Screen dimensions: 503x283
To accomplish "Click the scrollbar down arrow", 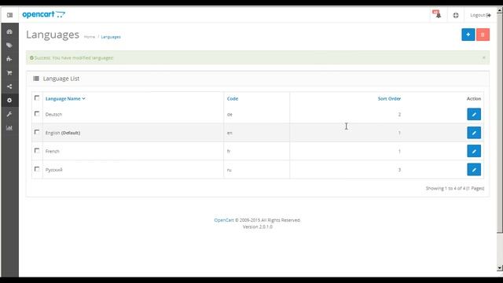I will (x=500, y=267).
